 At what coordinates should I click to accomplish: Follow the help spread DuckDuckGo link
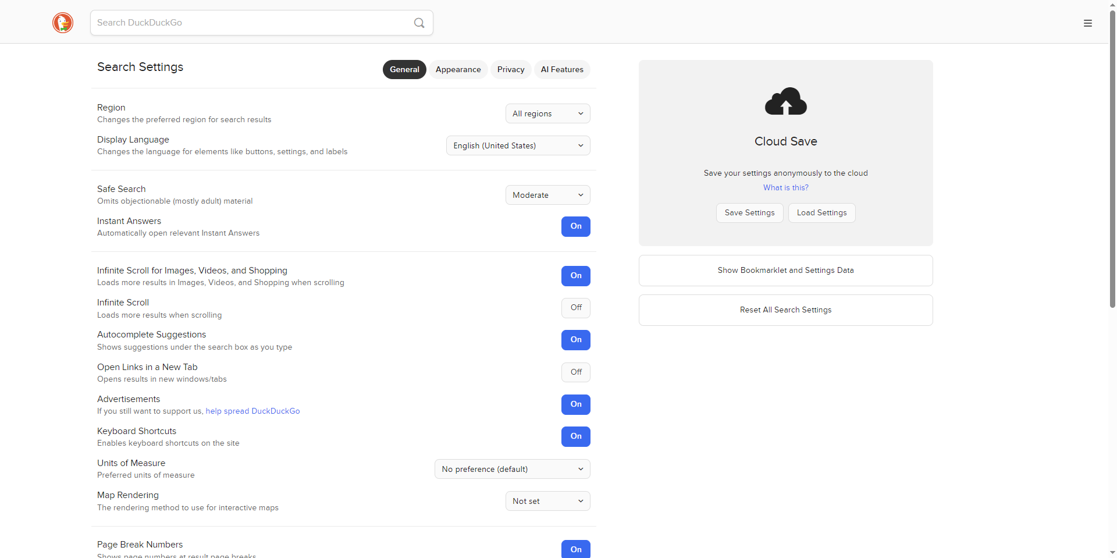point(252,411)
